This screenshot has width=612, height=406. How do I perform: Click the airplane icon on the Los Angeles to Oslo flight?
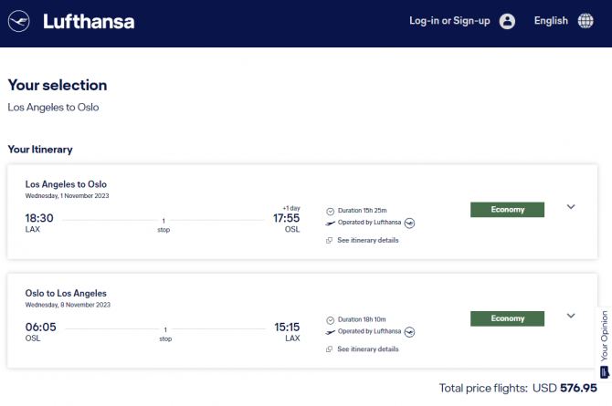330,224
